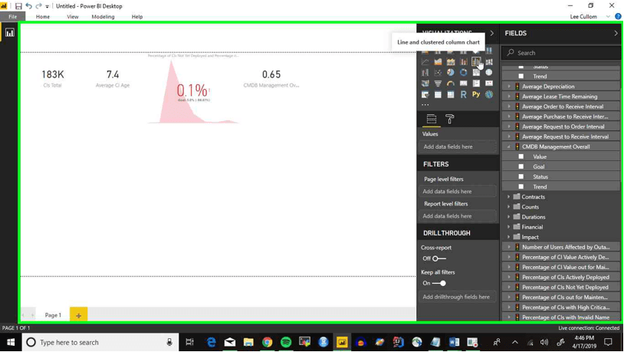
Task: Click the Undo arrow in title bar
Action: tap(28, 6)
